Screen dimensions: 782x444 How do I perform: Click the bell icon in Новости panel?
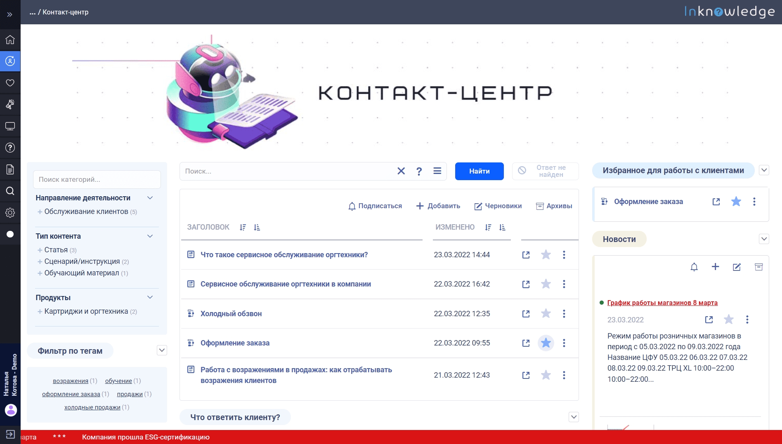coord(694,267)
